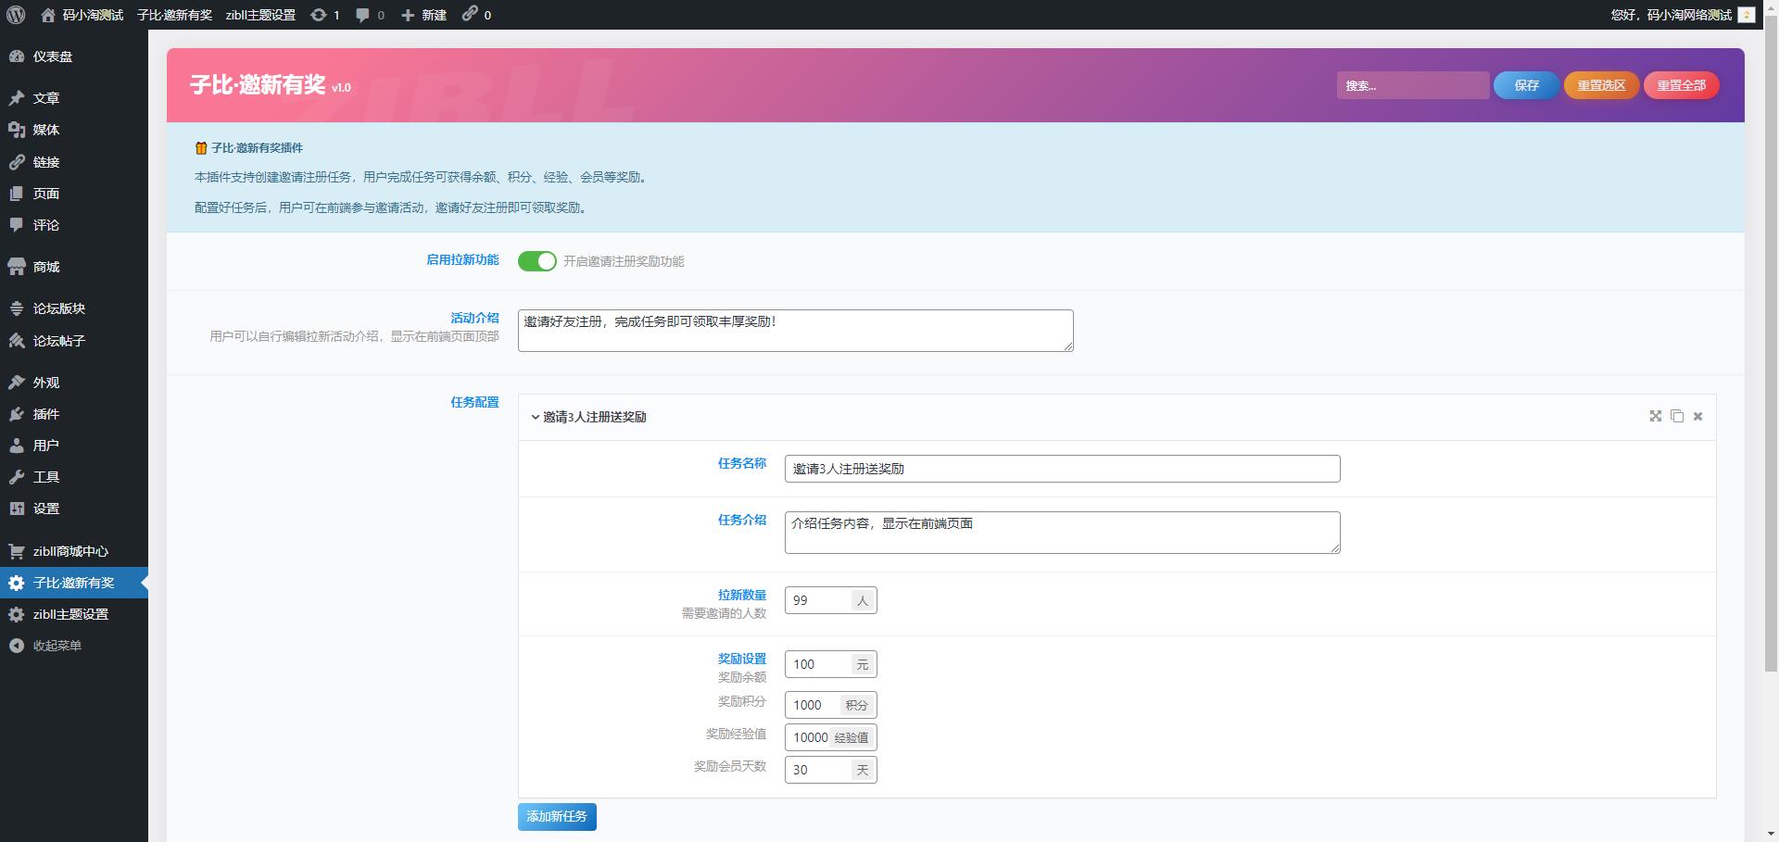The height and width of the screenshot is (842, 1779).
Task: Click the 添加新任务 button
Action: [557, 816]
